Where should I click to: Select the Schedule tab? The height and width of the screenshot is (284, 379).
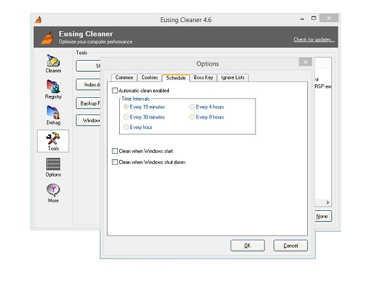tap(176, 78)
